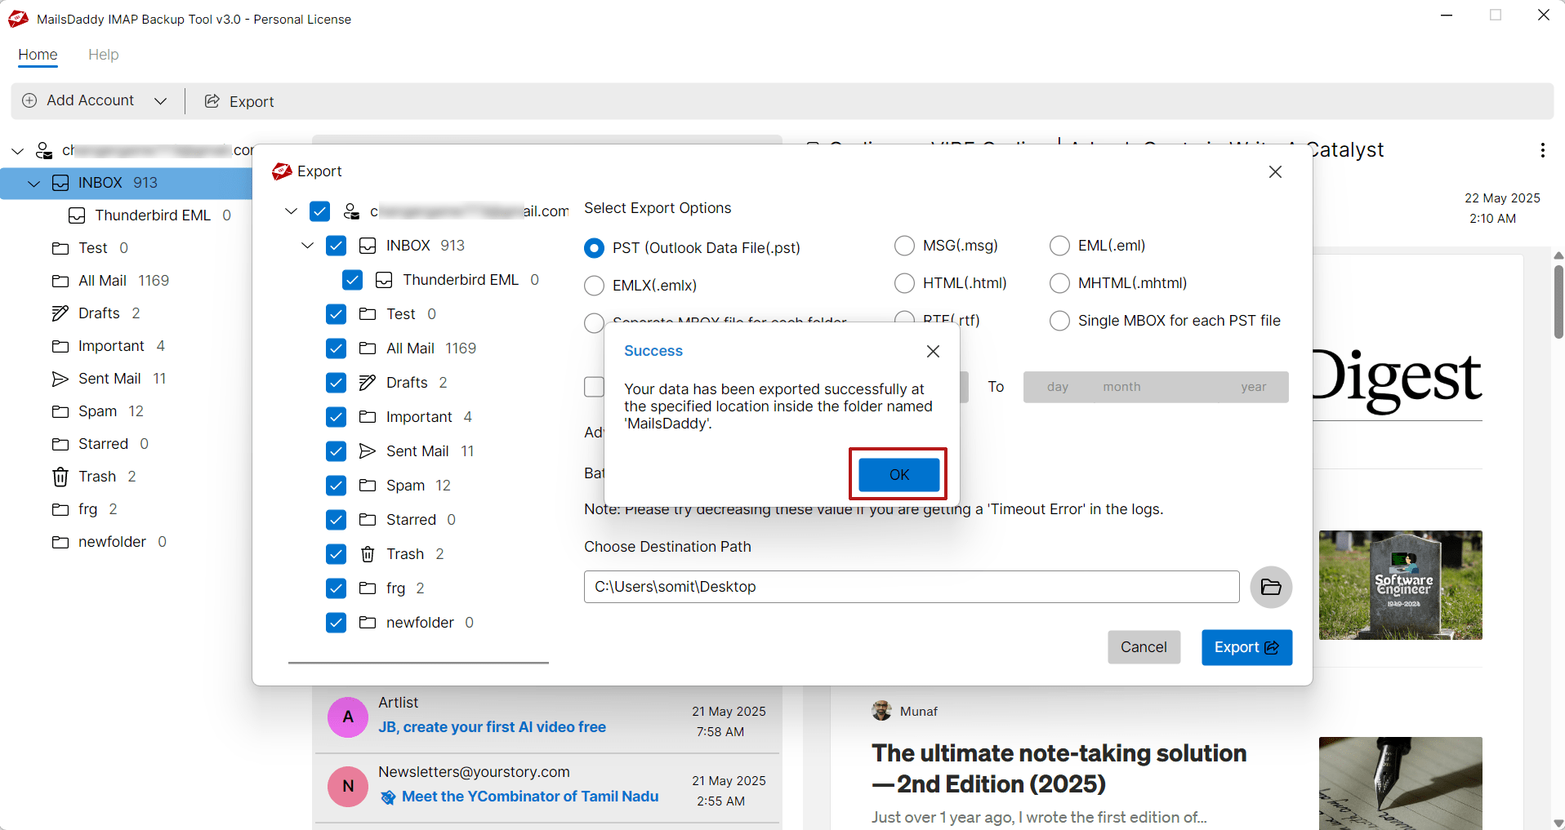Screen dimensions: 1565x830
Task: Click the fountain pen article thumbnail
Action: [x=1400, y=783]
